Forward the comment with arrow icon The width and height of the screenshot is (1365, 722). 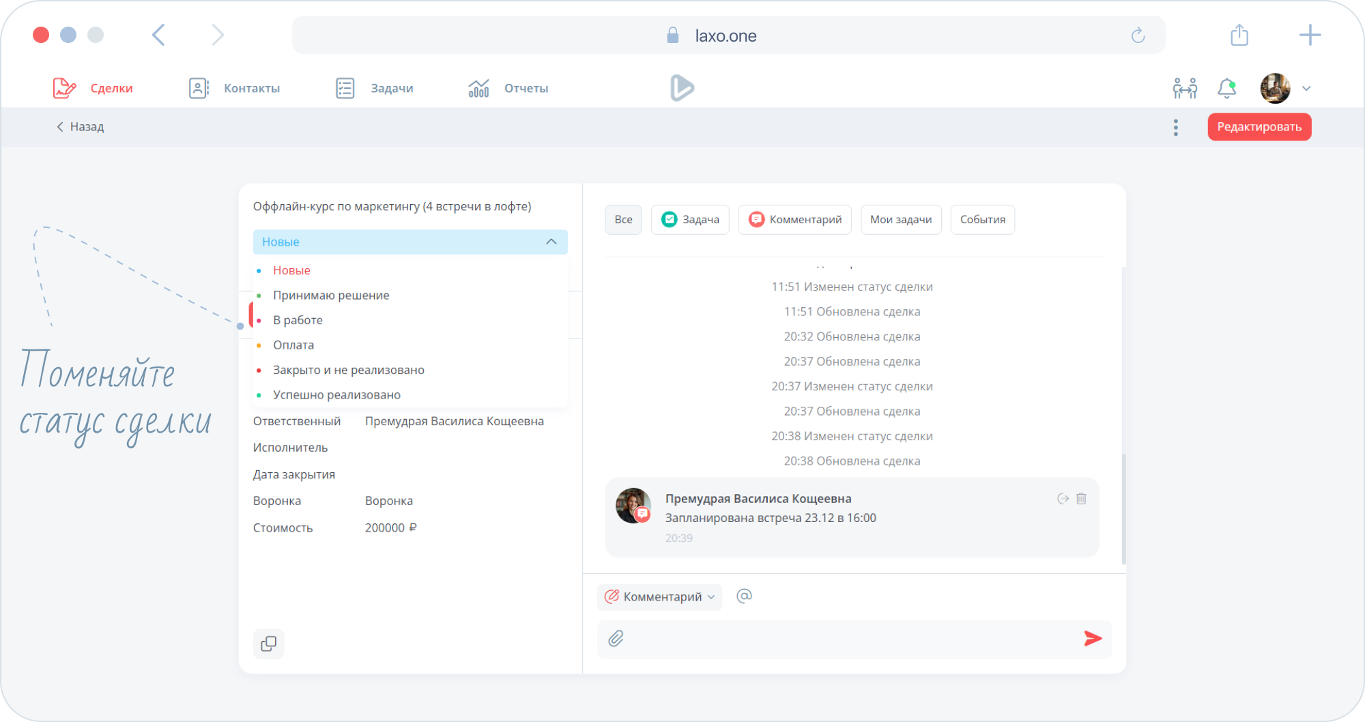tap(1063, 499)
